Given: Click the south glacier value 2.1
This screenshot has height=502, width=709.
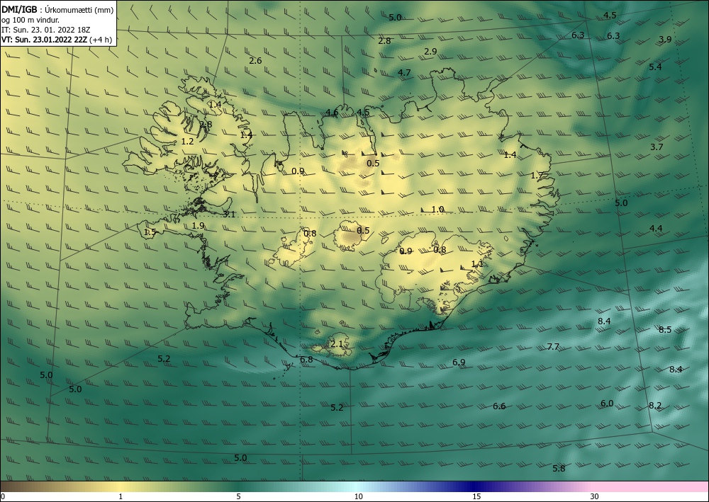Looking at the screenshot, I should coord(337,344).
